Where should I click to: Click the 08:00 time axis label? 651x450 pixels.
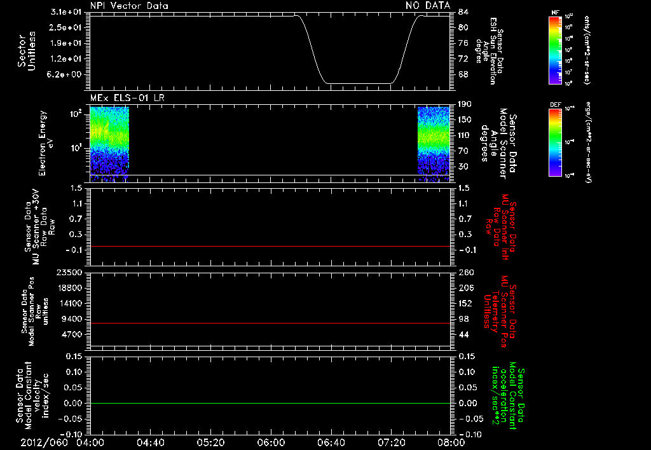451,442
